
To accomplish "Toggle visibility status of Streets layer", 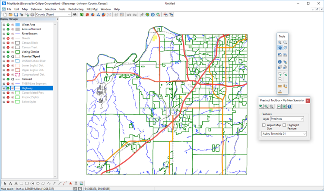I will [8, 38].
